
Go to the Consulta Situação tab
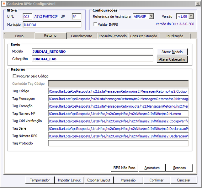(144, 36)
